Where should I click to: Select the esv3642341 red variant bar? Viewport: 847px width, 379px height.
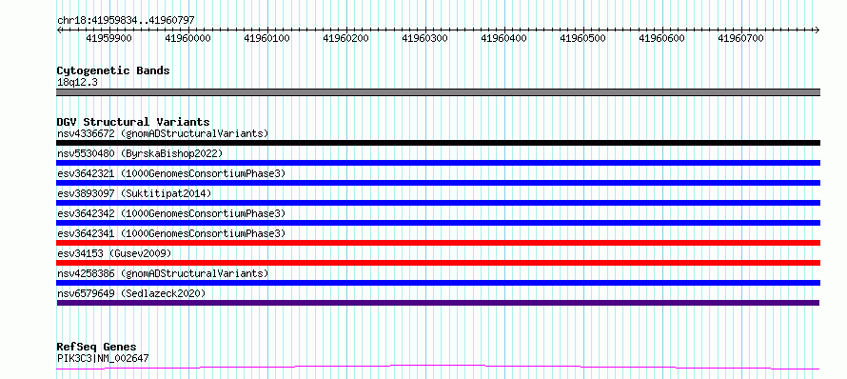click(x=438, y=243)
